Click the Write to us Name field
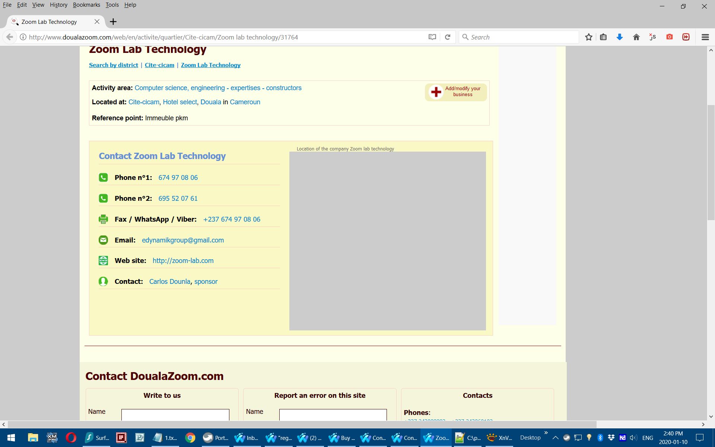The image size is (715, 447). click(175, 414)
